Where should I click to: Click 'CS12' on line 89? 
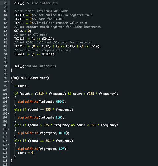(x=45, y=46)
